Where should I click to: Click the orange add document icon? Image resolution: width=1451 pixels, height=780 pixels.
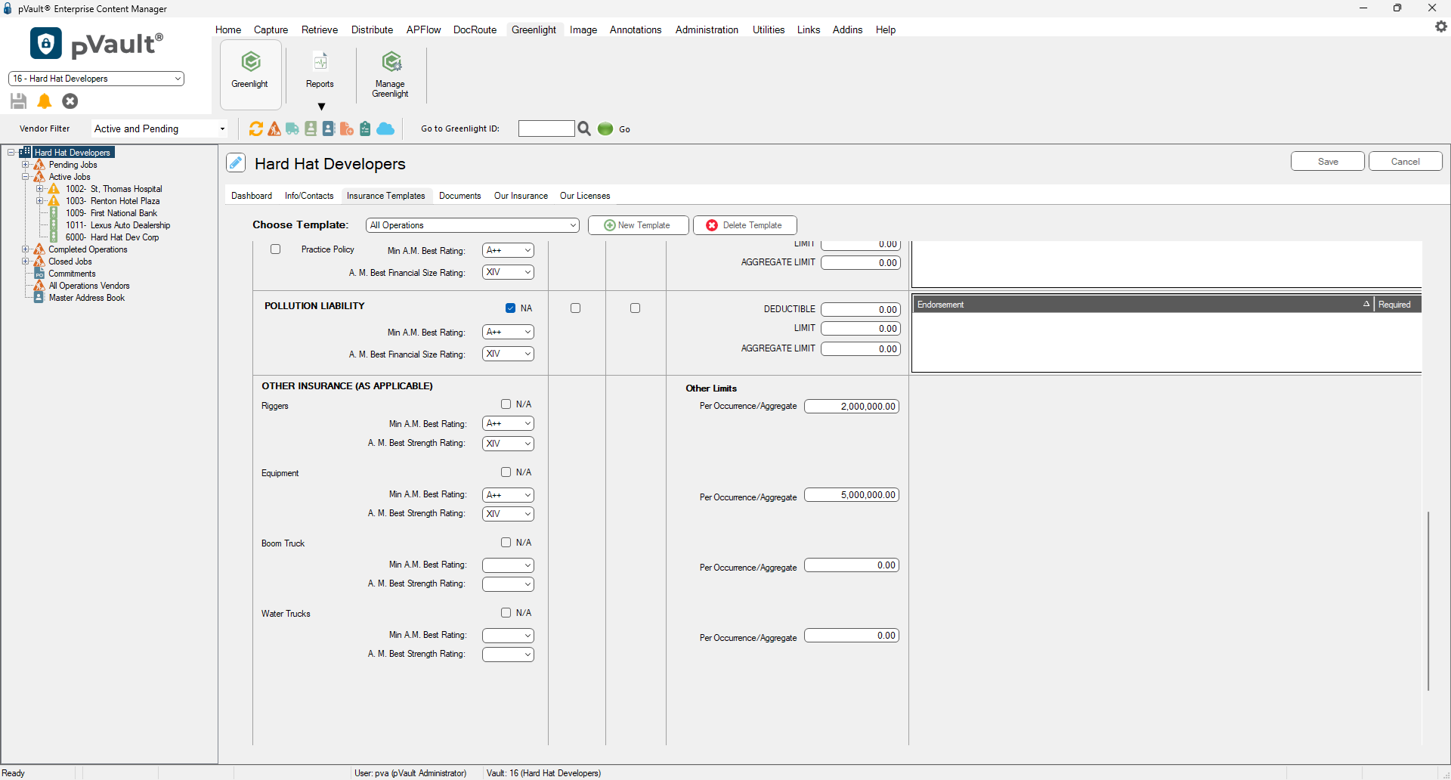tap(347, 129)
